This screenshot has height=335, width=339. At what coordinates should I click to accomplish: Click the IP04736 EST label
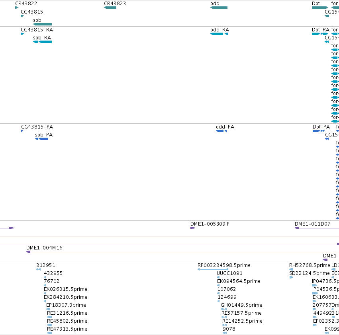(325, 281)
